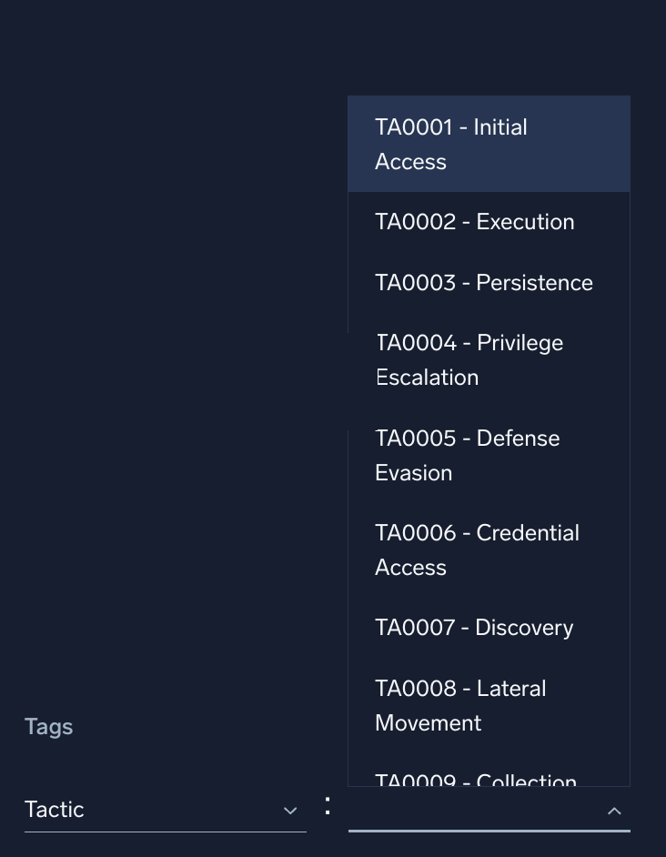
Task: Select TA0009 - Collection entry
Action: (x=475, y=782)
